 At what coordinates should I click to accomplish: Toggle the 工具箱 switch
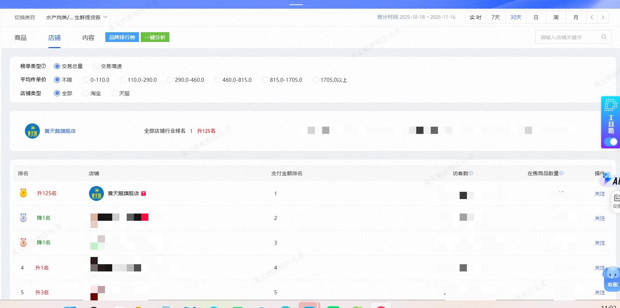point(611,142)
